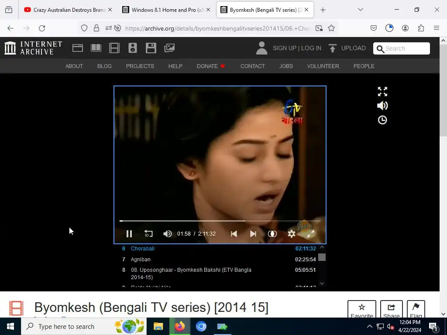Viewport: 447px width, 335px height.
Task: Open the Firefox application menu
Action: (437, 28)
